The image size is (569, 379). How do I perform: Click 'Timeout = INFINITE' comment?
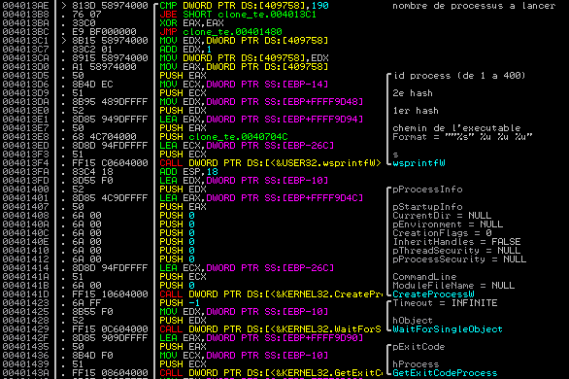tap(445, 303)
